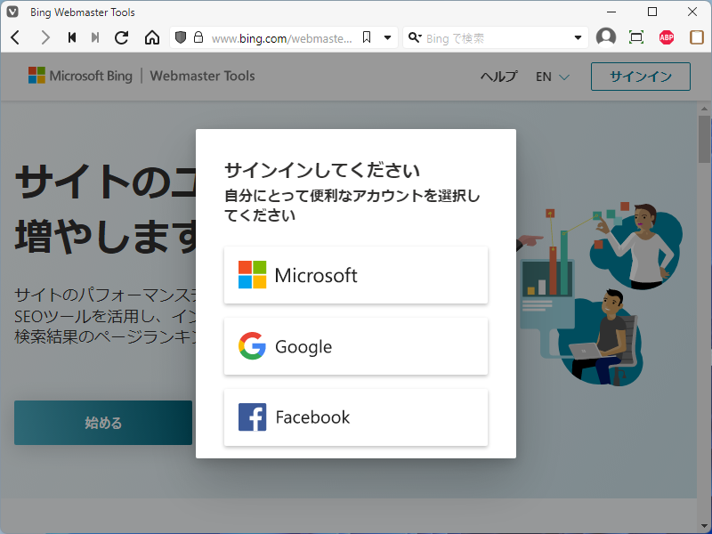Open the shield tracker blocker icon
This screenshot has height=534, width=712.
[181, 37]
